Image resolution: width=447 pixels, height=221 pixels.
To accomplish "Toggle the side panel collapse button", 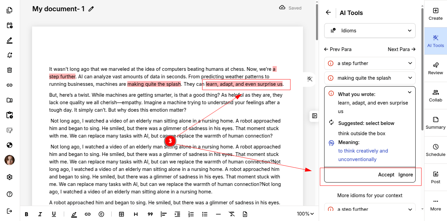I will (x=314, y=116).
